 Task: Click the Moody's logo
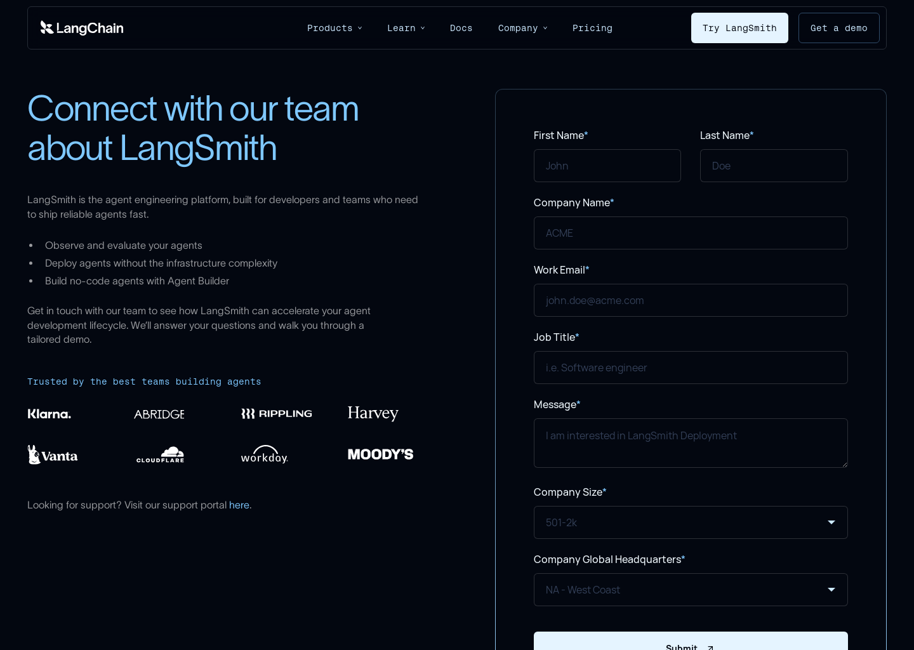point(380,454)
